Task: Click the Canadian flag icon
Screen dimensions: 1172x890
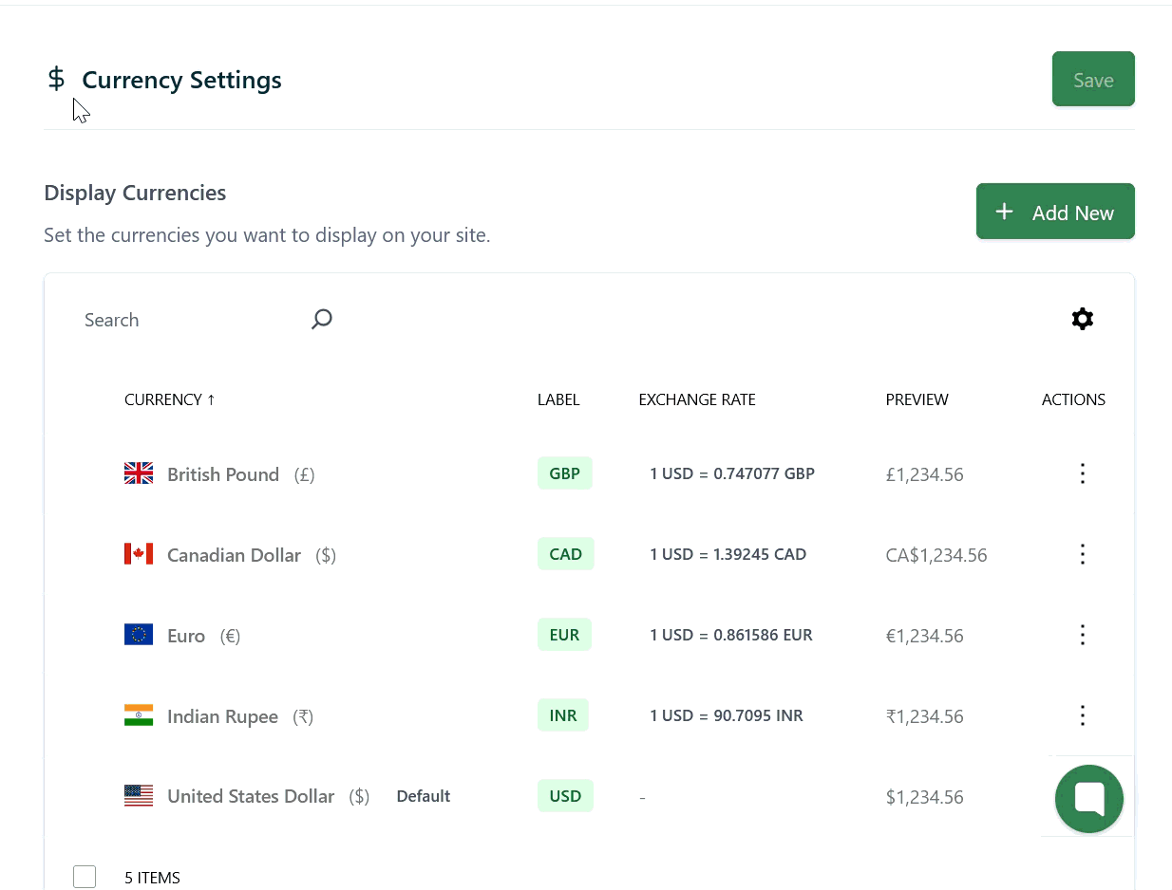Action: coord(139,554)
